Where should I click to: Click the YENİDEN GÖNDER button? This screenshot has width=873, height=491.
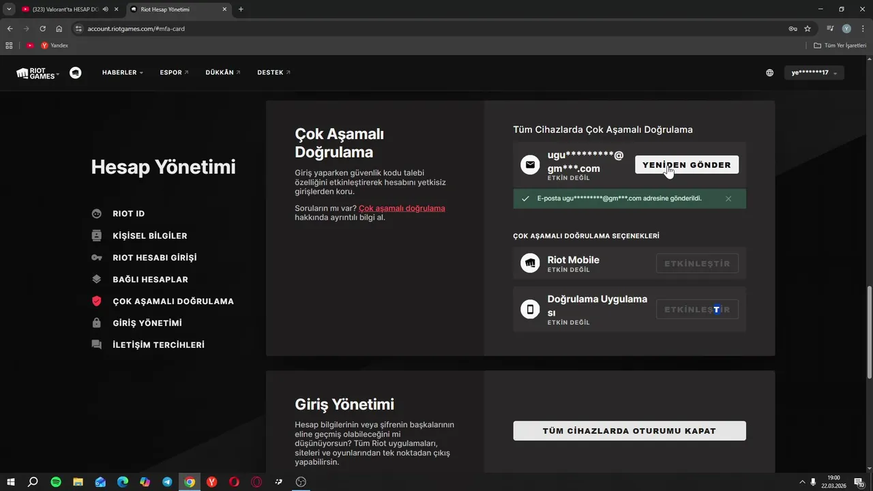tap(687, 164)
